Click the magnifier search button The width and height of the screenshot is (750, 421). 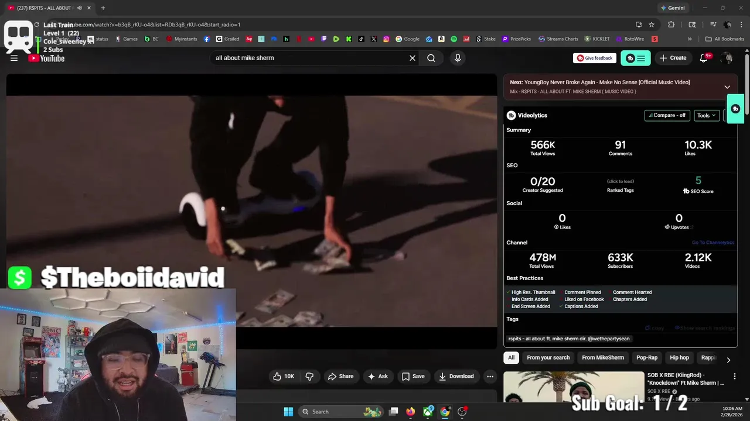pyautogui.click(x=431, y=58)
